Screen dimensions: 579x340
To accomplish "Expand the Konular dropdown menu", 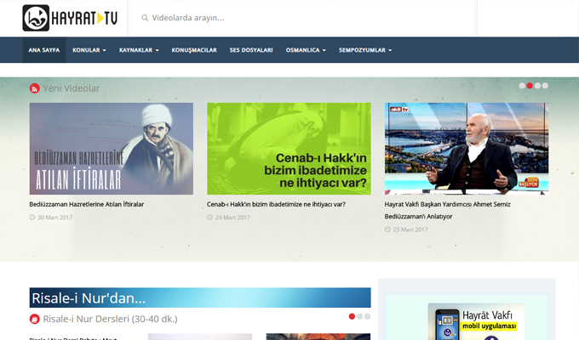I will [x=89, y=50].
